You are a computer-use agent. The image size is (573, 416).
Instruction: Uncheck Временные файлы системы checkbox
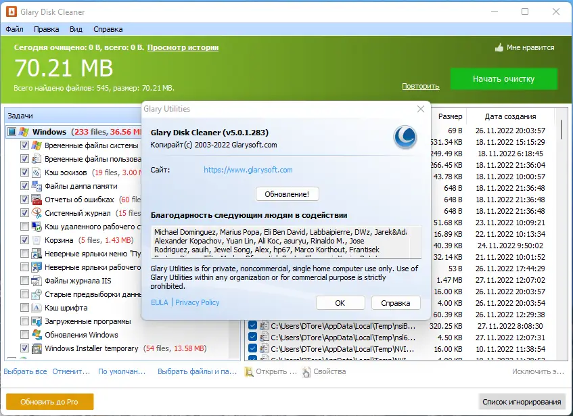(24, 145)
